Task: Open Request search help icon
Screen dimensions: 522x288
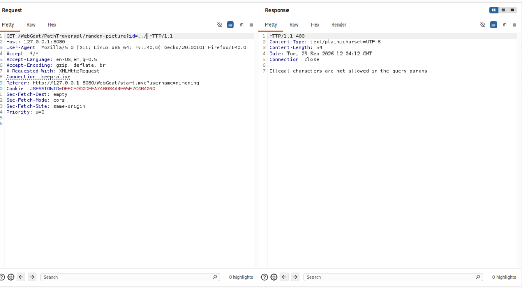Action: pos(2,277)
